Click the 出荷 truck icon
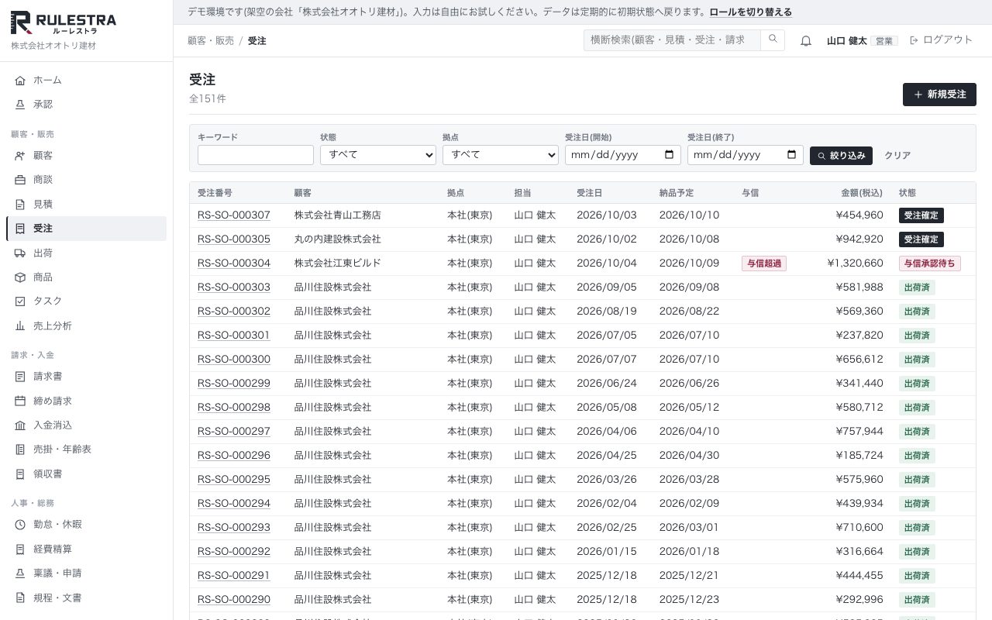Image resolution: width=992 pixels, height=620 pixels. (x=20, y=253)
